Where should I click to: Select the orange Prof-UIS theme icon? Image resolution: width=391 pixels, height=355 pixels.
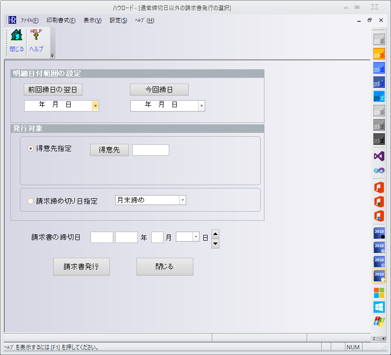click(x=379, y=53)
